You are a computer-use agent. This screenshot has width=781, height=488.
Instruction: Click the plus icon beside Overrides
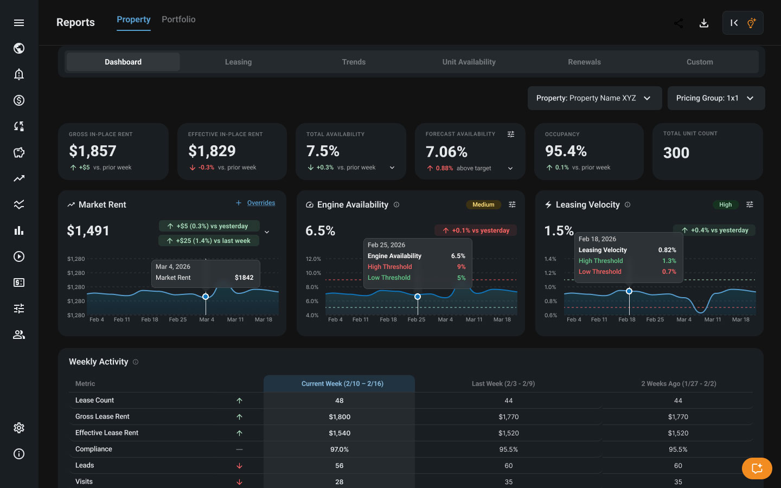click(x=238, y=203)
